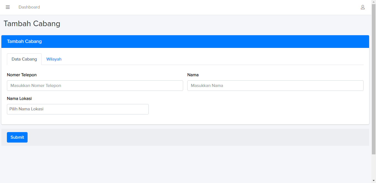
Task: Click the Nomer Telepon field label
Action: tap(22, 75)
